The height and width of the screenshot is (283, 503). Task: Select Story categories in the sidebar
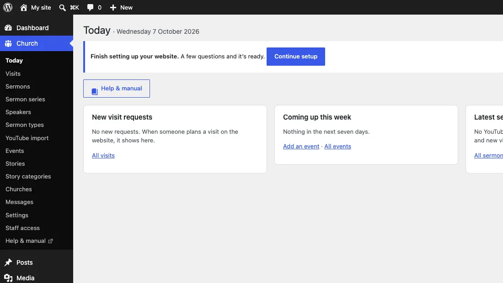(x=28, y=176)
